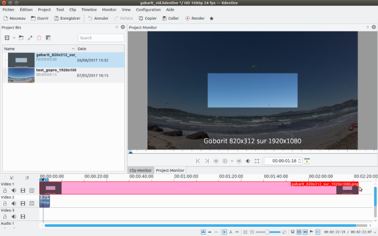378x236 pixels.
Task: Click the Annuler undo button
Action: pyautogui.click(x=98, y=19)
